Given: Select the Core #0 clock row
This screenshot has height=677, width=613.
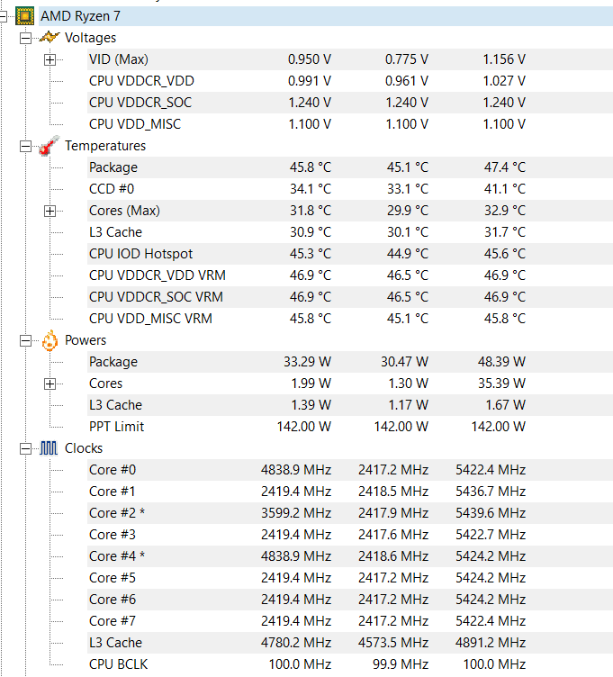Looking at the screenshot, I should 350,469.
